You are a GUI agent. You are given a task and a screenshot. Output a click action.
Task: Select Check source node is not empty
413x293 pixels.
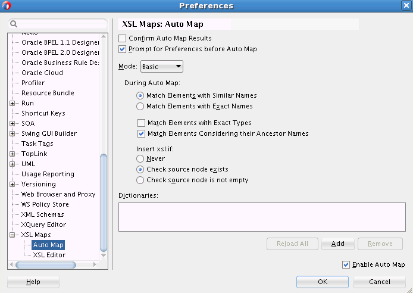click(x=140, y=180)
